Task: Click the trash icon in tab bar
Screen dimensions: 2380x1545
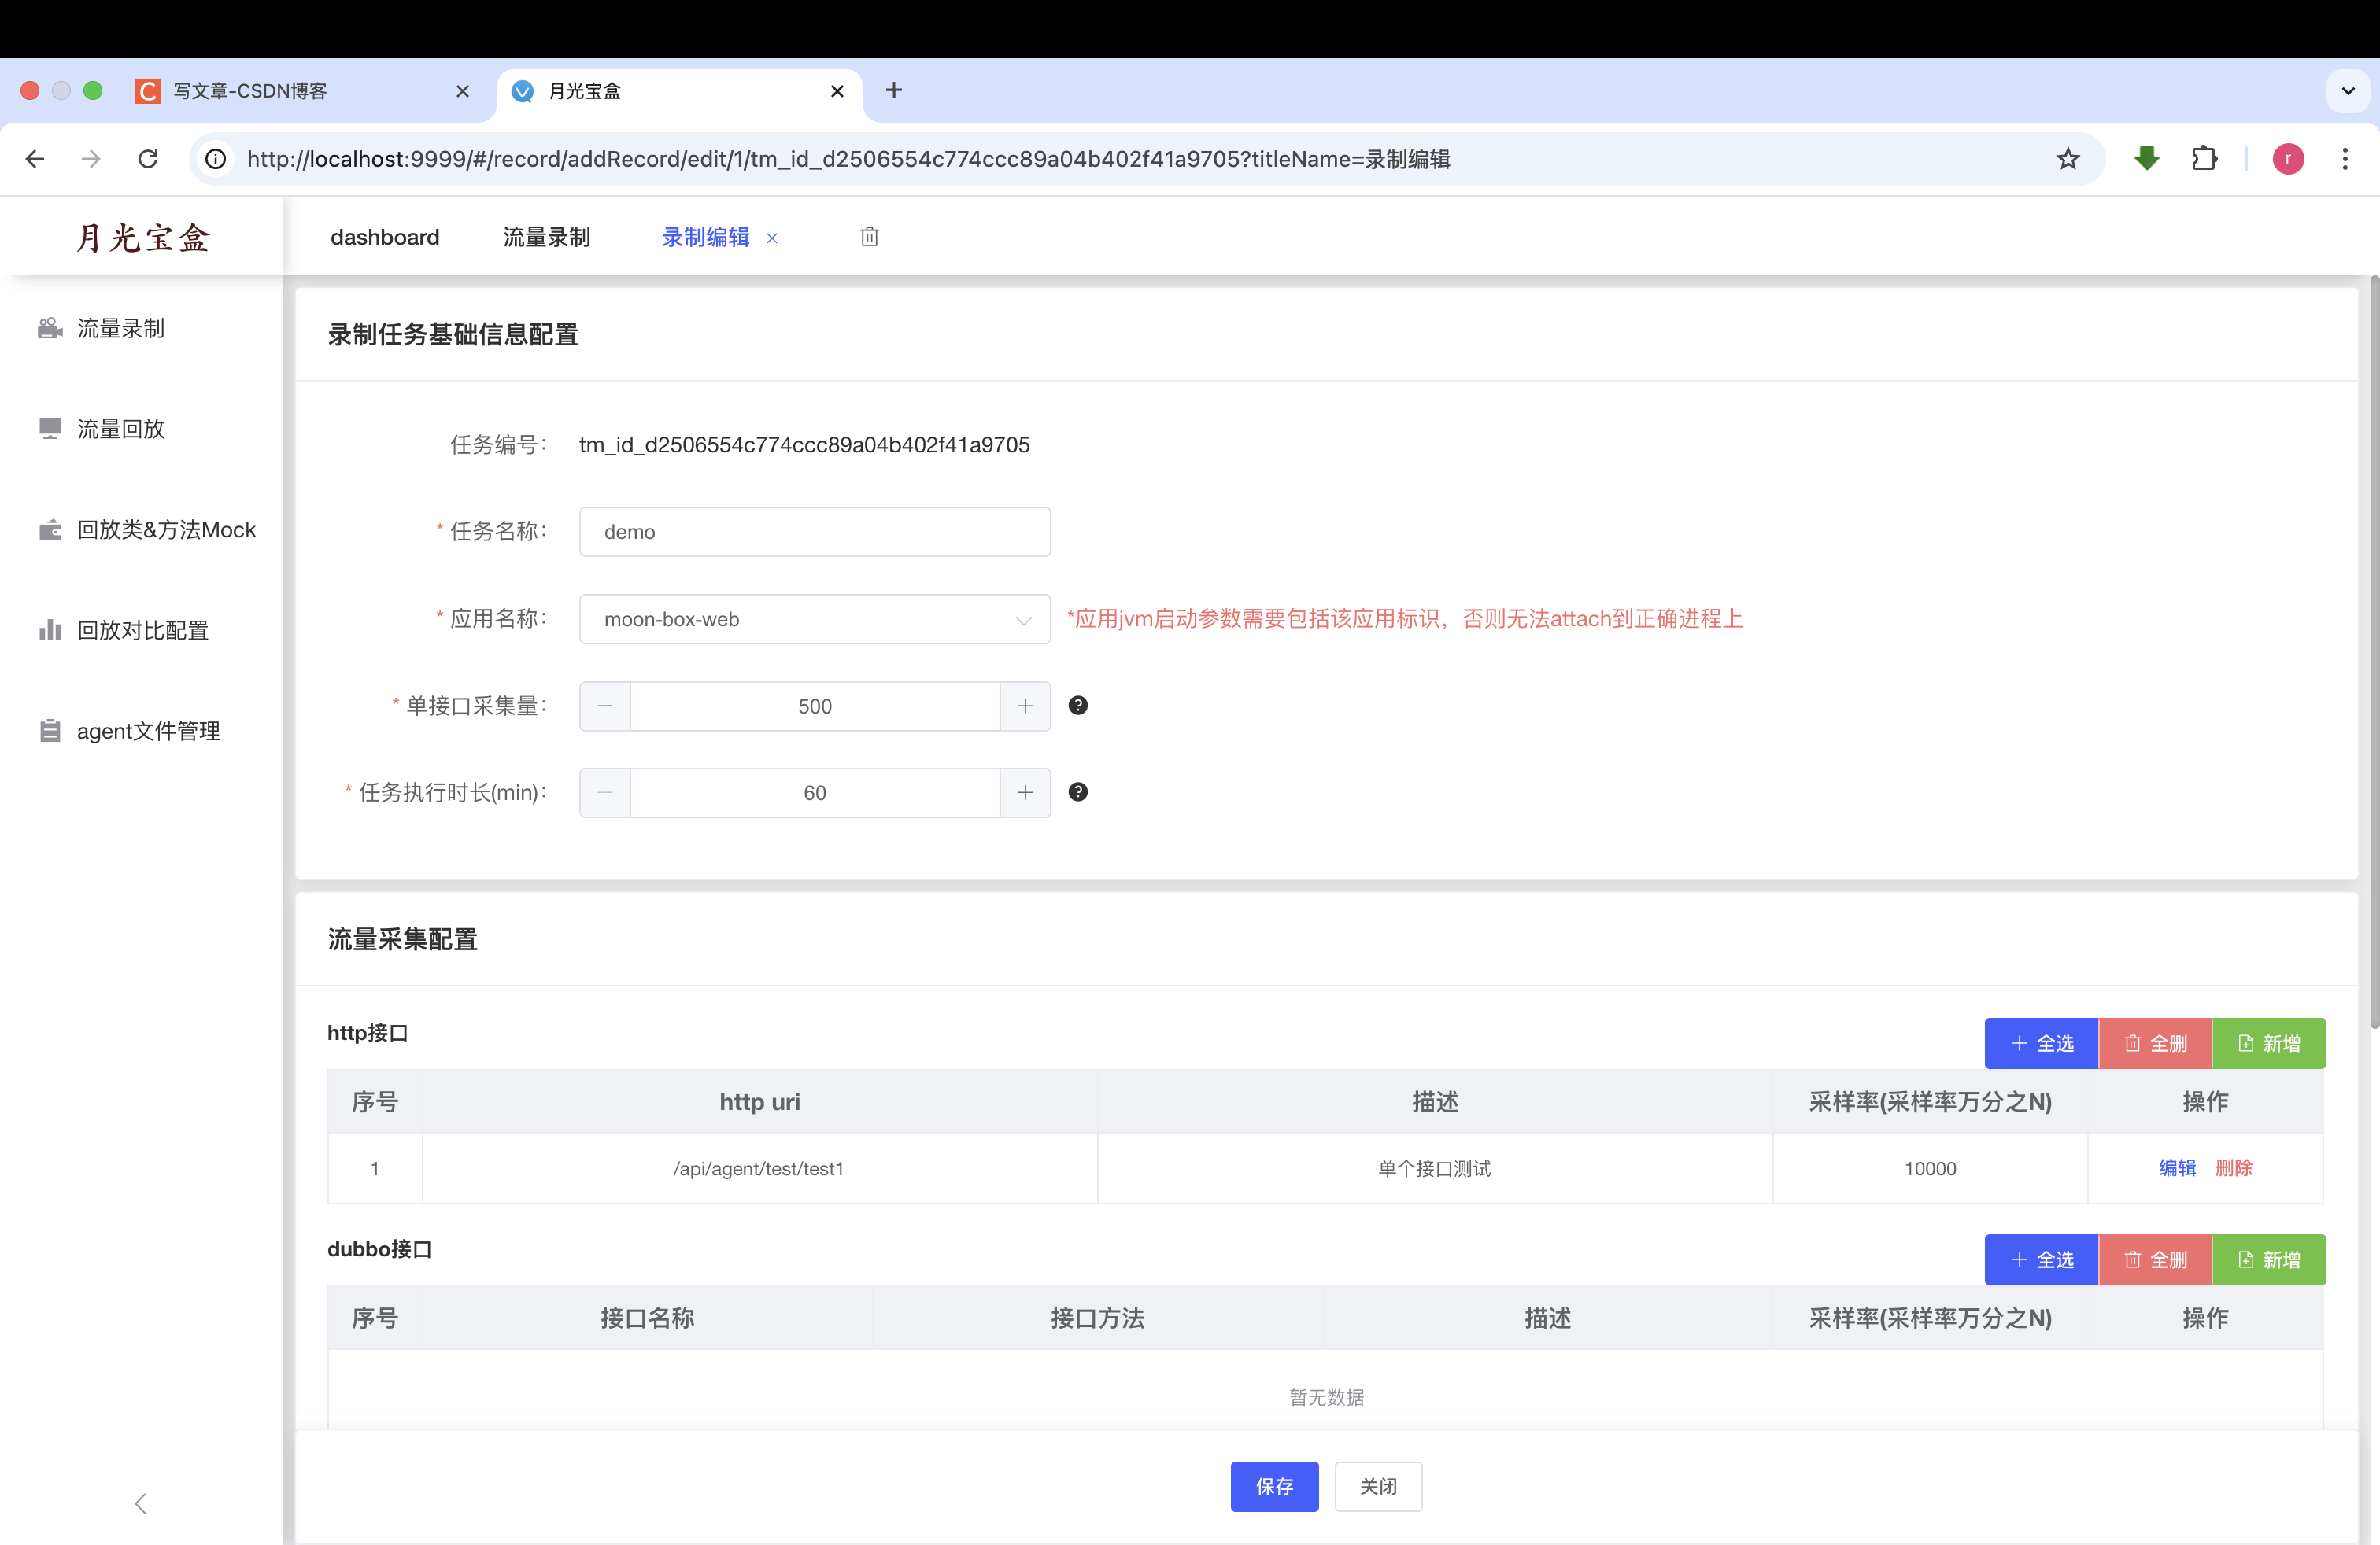Action: pyautogui.click(x=869, y=237)
